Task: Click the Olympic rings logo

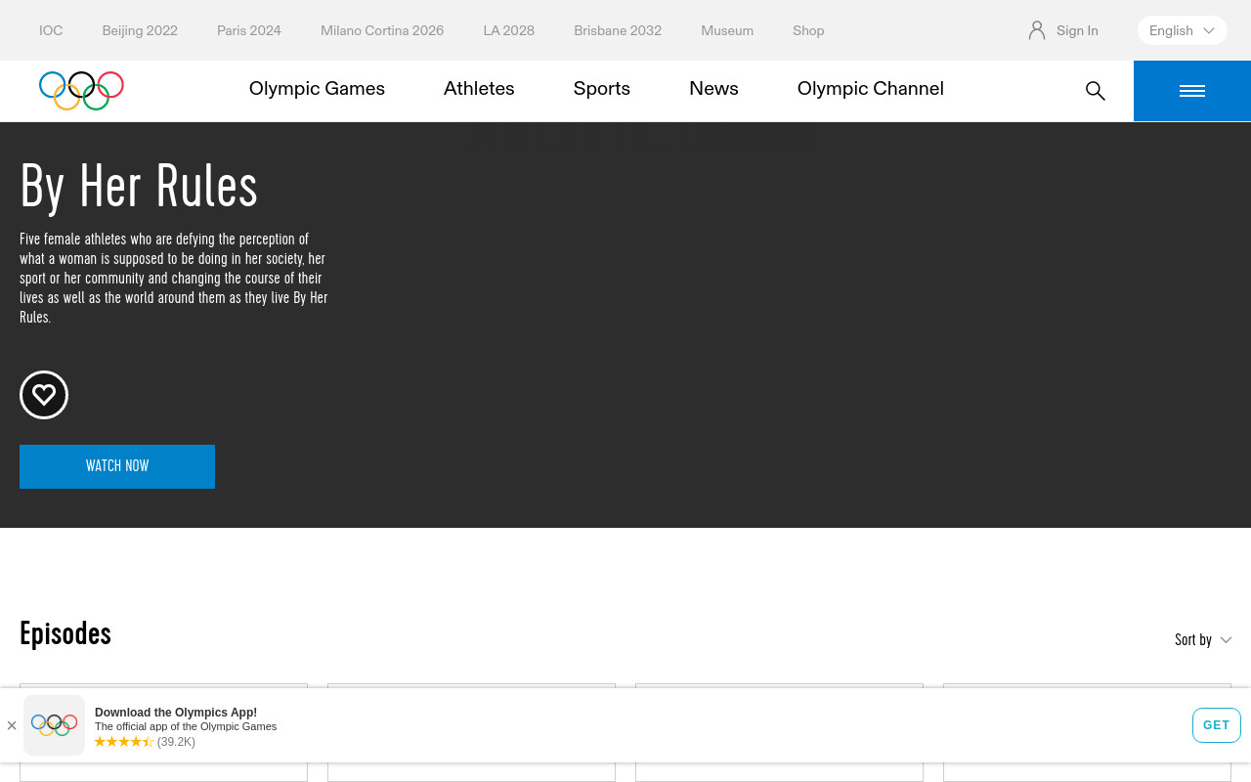Action: (x=81, y=91)
